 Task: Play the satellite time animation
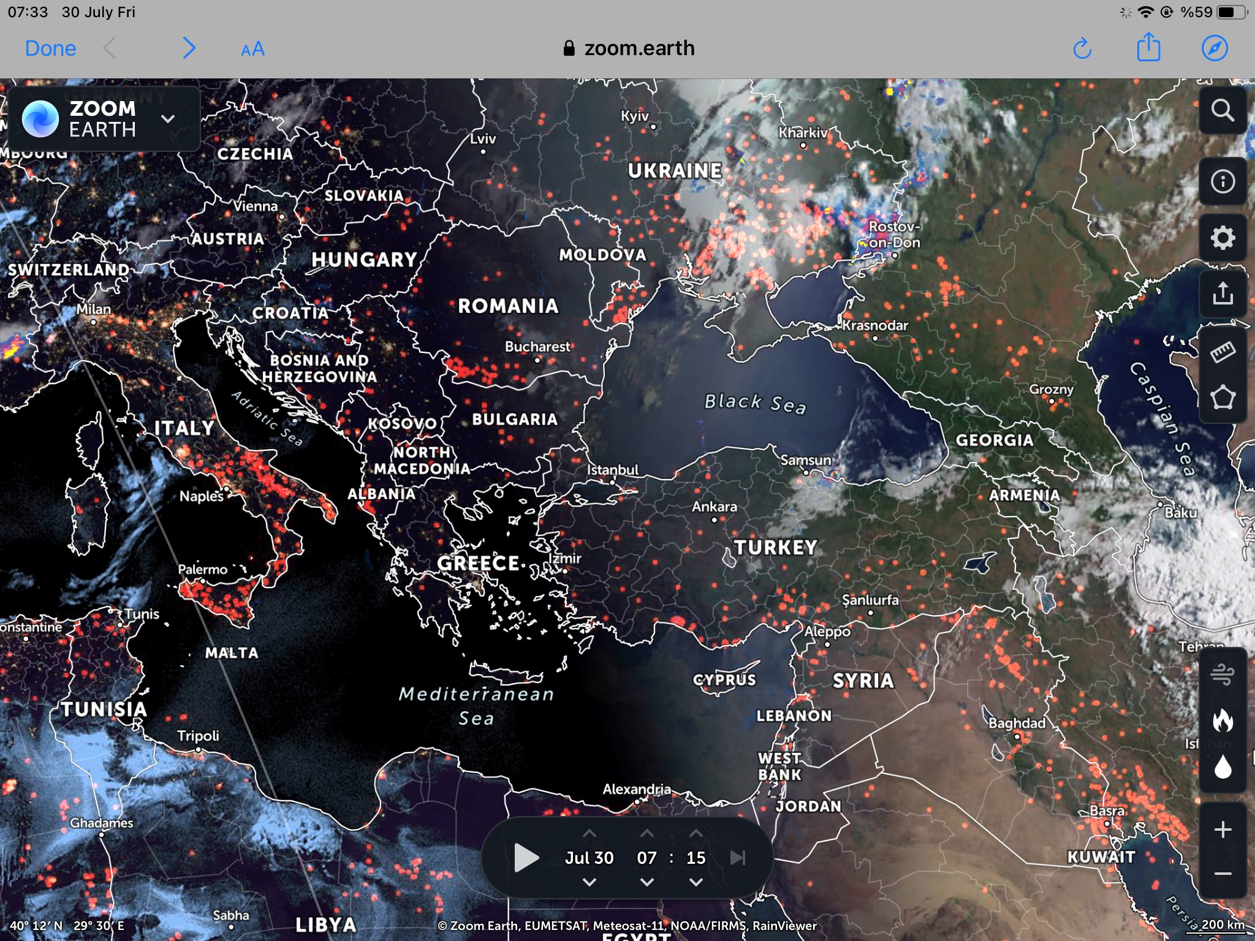[526, 858]
